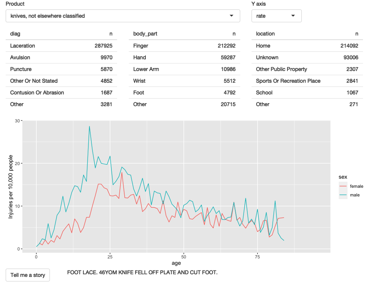This screenshot has height=289, width=369.
Task: Click the value 212292 for Finger
Action: pos(227,46)
